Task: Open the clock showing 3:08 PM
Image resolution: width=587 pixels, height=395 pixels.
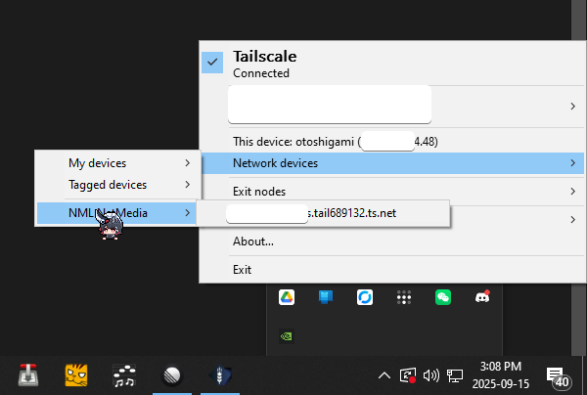Action: (x=501, y=375)
